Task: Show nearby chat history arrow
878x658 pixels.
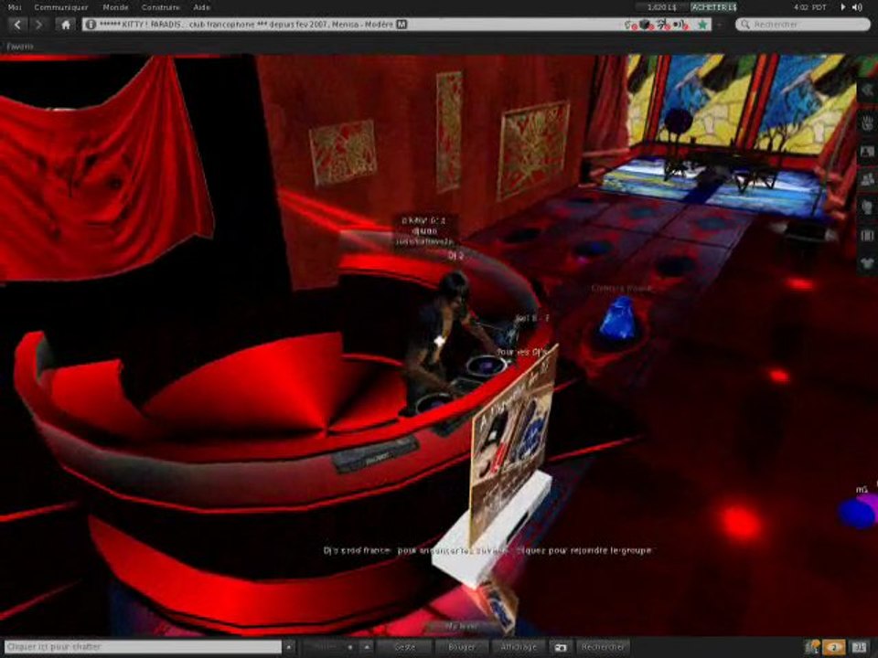Action: coord(289,647)
